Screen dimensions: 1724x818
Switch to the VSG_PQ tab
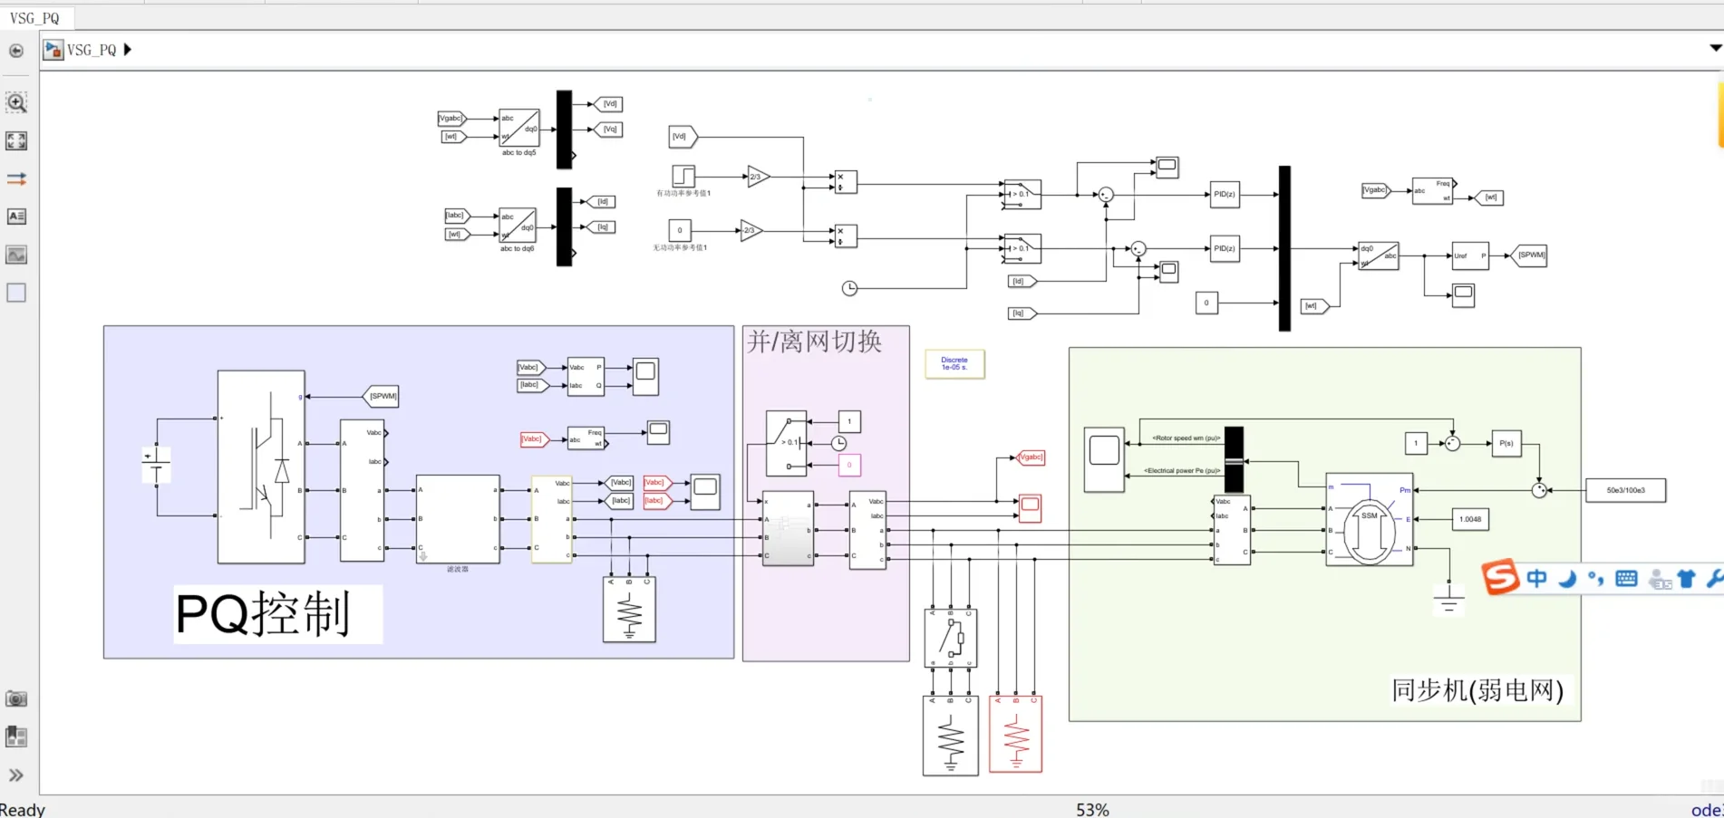34,18
